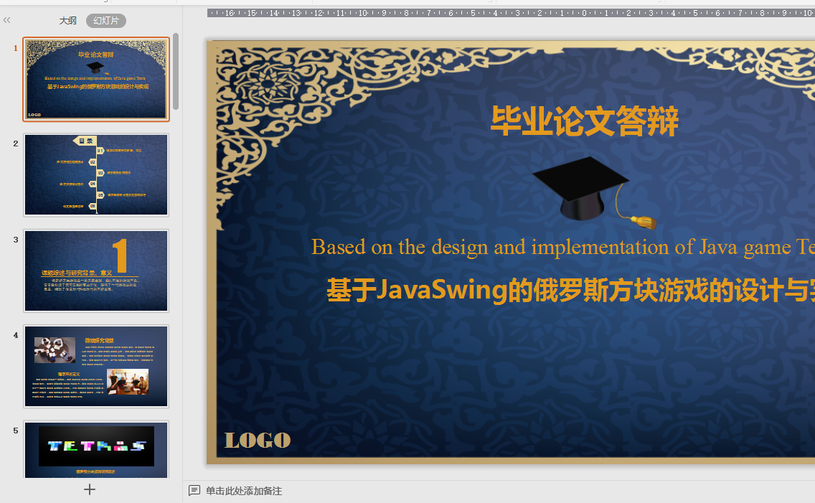Screen dimensions: 815x503
Task: Click the 基于JavaSwing的俄罗斯方块 heading text
Action: point(570,290)
